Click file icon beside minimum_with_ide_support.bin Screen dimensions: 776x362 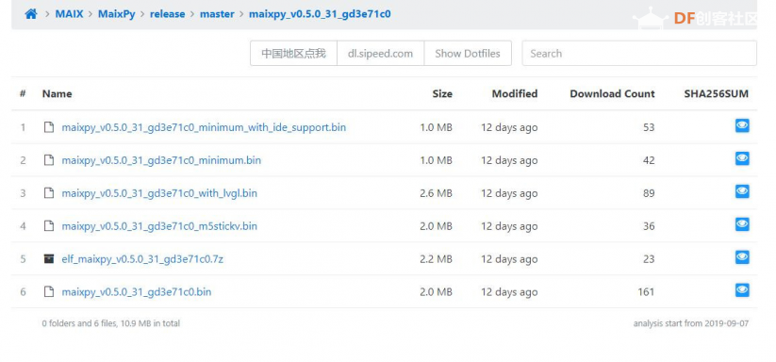[48, 127]
